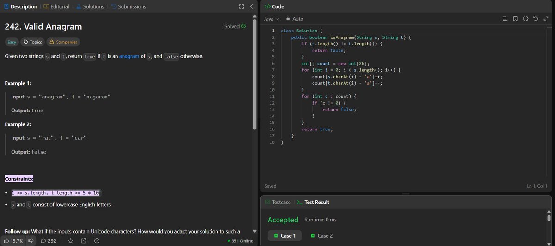Click the test result scrollbar thumb

[549, 218]
